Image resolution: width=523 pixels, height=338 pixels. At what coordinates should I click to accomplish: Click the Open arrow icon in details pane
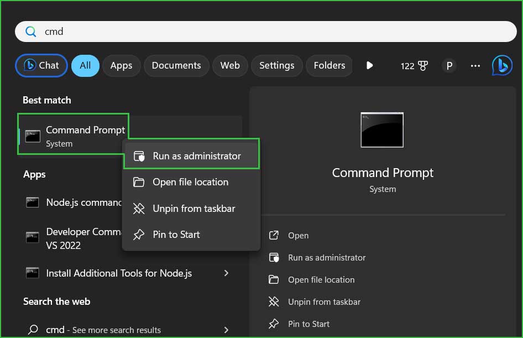click(x=274, y=235)
